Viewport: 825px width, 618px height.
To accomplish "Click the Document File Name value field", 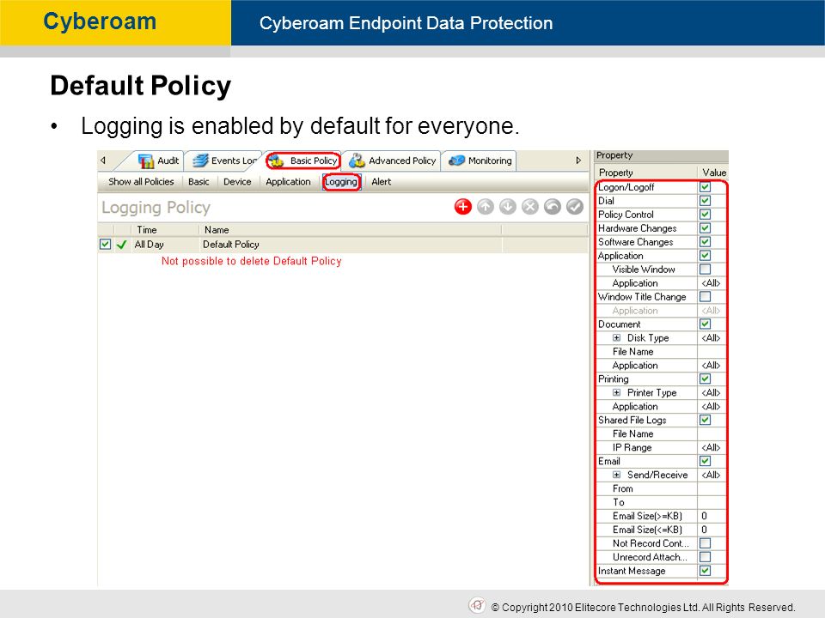I will point(711,352).
